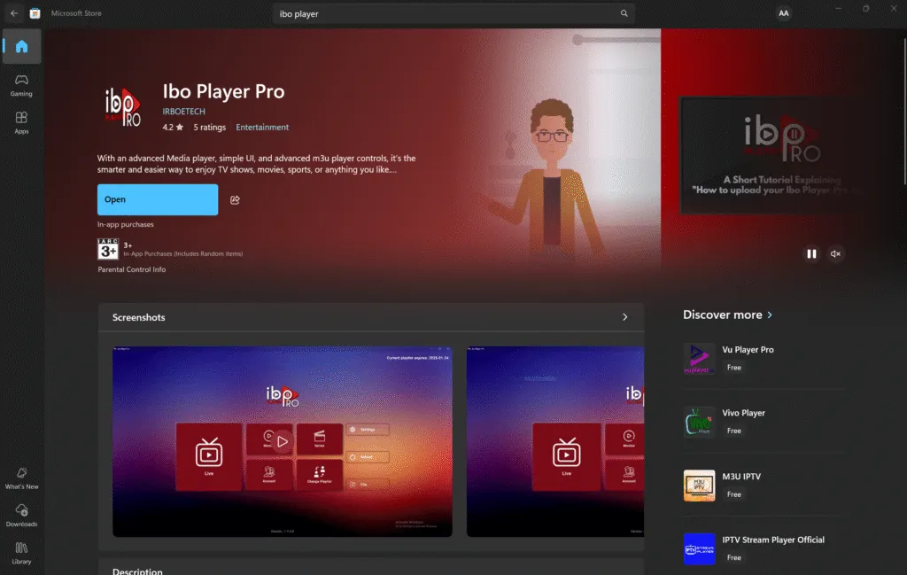Select the Vu Player Pro title text

(x=748, y=349)
